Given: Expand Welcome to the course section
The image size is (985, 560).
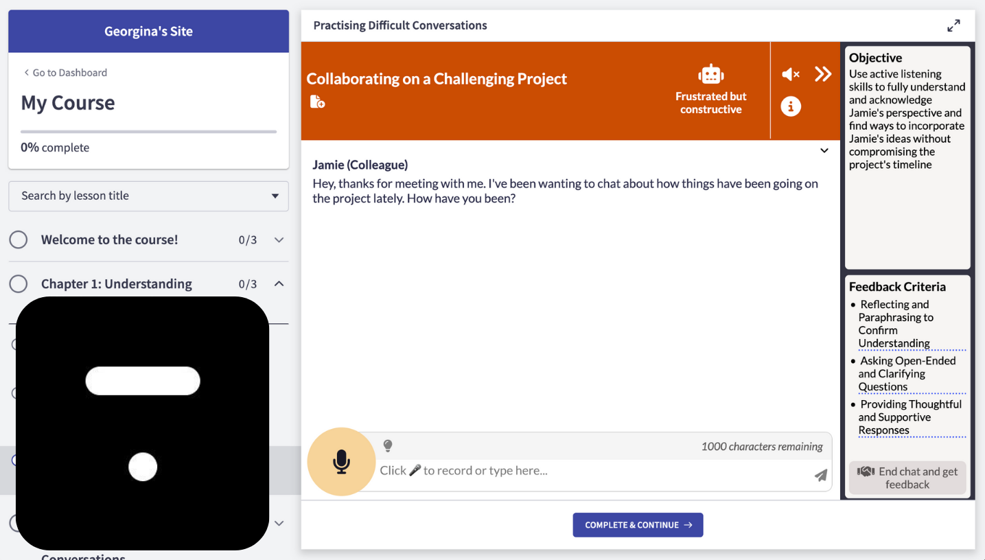Looking at the screenshot, I should click(x=279, y=240).
